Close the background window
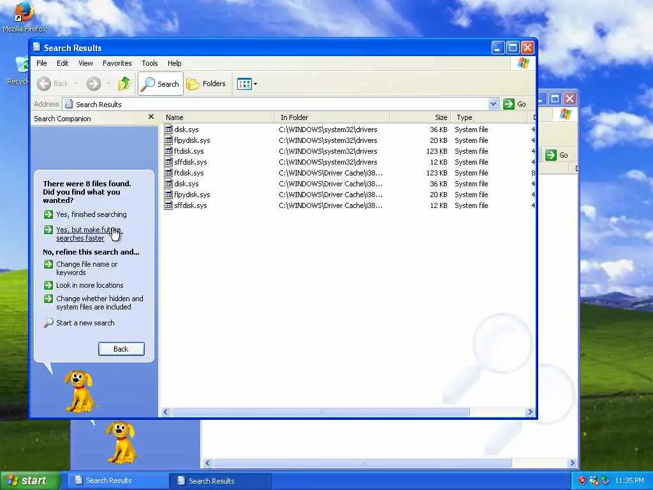653x490 pixels. pyautogui.click(x=569, y=99)
